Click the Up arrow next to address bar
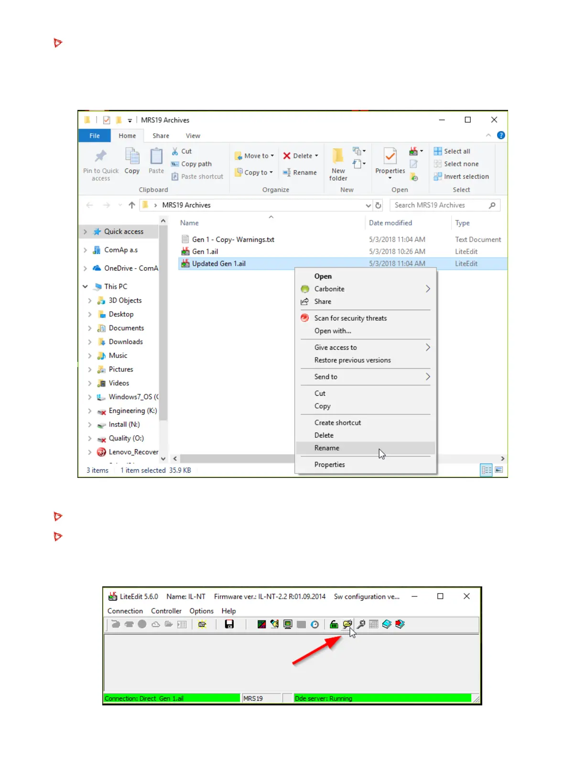The image size is (585, 757). click(132, 205)
